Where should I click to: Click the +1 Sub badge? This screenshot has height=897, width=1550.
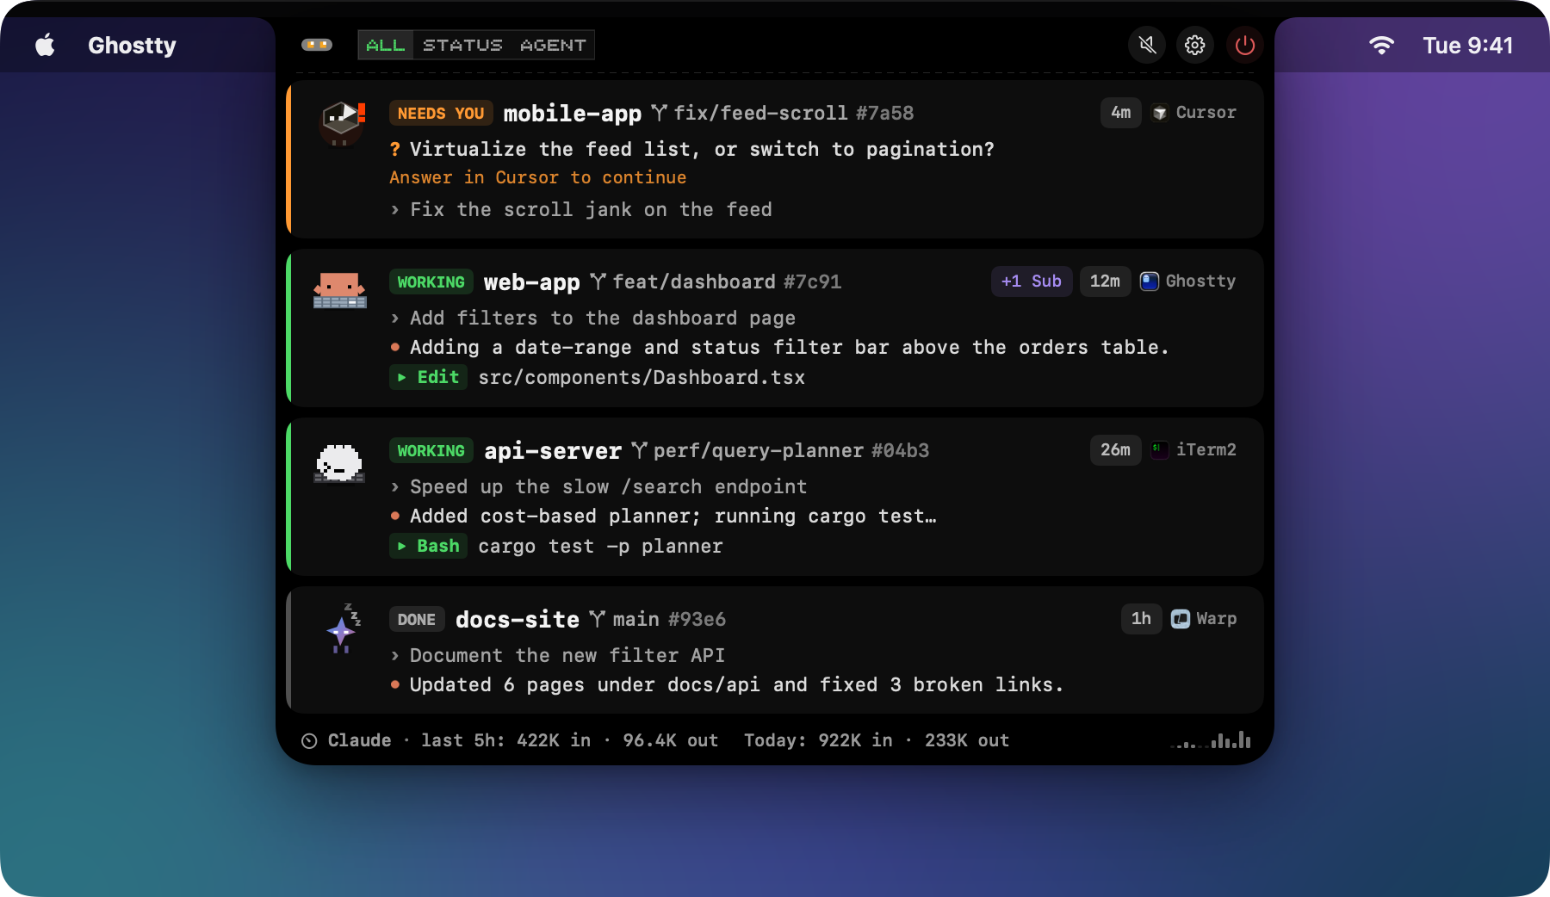(1031, 281)
